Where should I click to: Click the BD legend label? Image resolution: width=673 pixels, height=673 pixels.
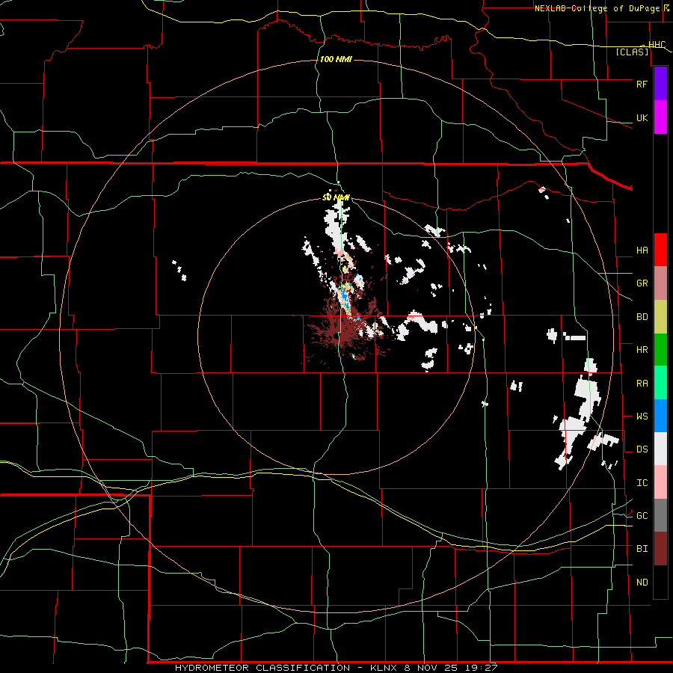(x=642, y=317)
